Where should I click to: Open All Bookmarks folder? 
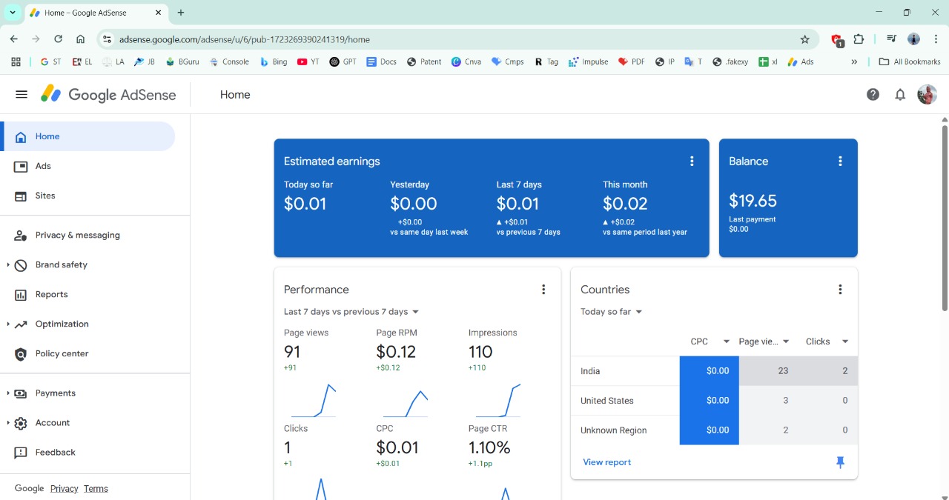coord(910,62)
